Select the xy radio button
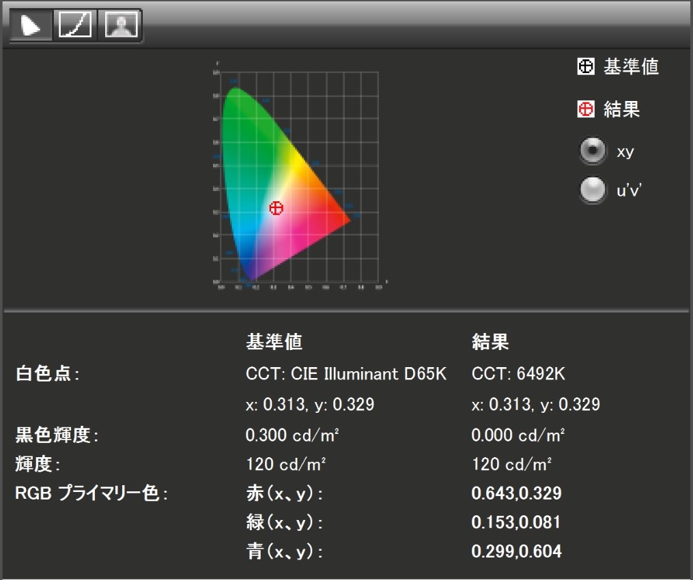Screen dimensions: 693x580 (x=591, y=151)
